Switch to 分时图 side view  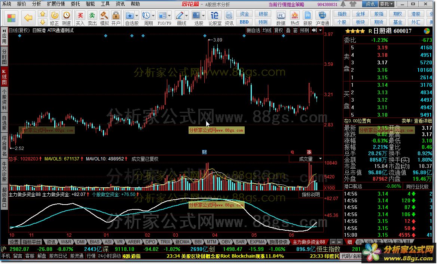coord(4,56)
